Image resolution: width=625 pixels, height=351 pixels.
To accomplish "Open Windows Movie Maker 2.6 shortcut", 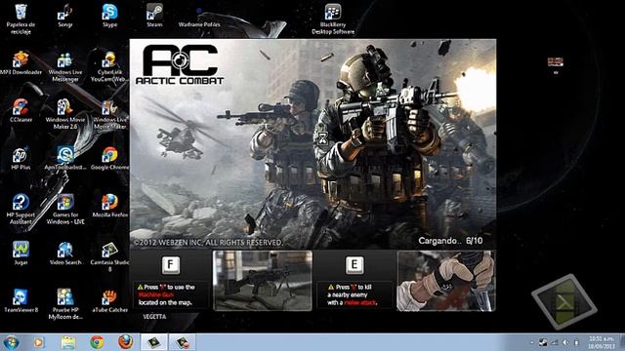I will 65,114.
